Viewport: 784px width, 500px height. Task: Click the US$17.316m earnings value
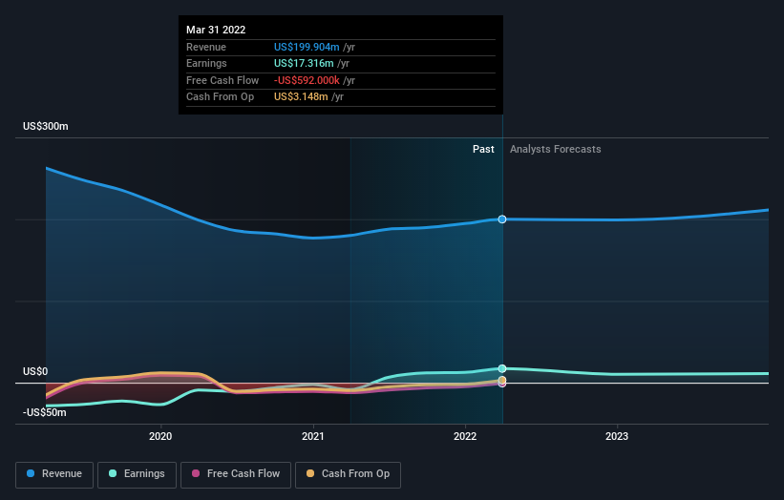(304, 63)
